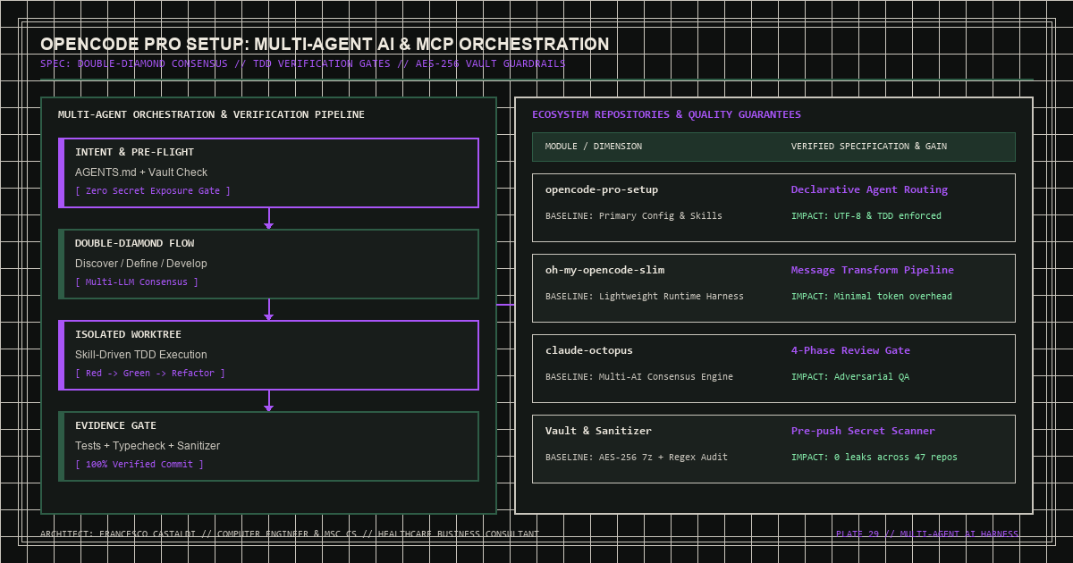The height and width of the screenshot is (563, 1073).
Task: Click "IMPACT: 0 leaks across 47 repos"
Action: pyautogui.click(x=874, y=458)
